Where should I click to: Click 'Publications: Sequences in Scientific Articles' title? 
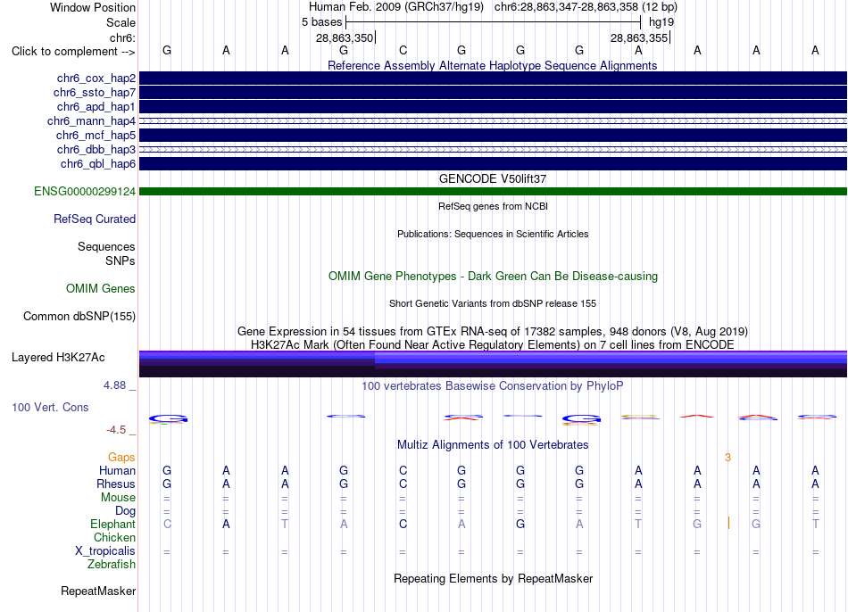[x=493, y=234]
